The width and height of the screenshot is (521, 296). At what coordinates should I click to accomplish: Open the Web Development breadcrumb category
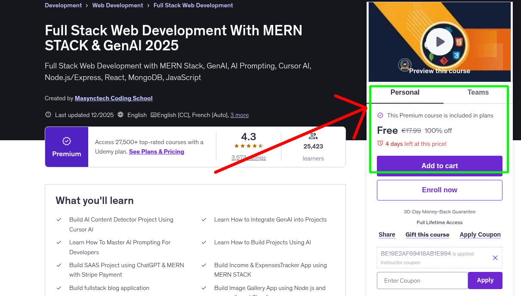[x=117, y=5]
